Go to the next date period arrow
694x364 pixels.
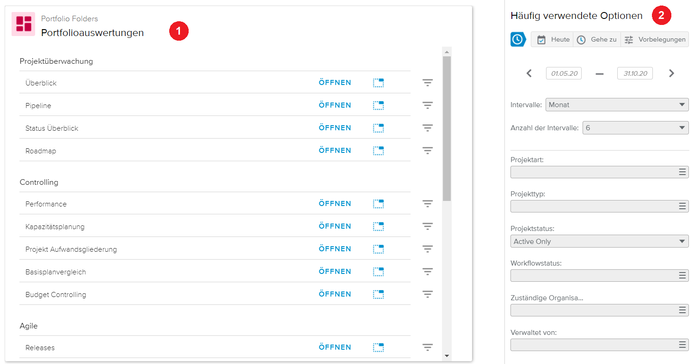pos(671,73)
